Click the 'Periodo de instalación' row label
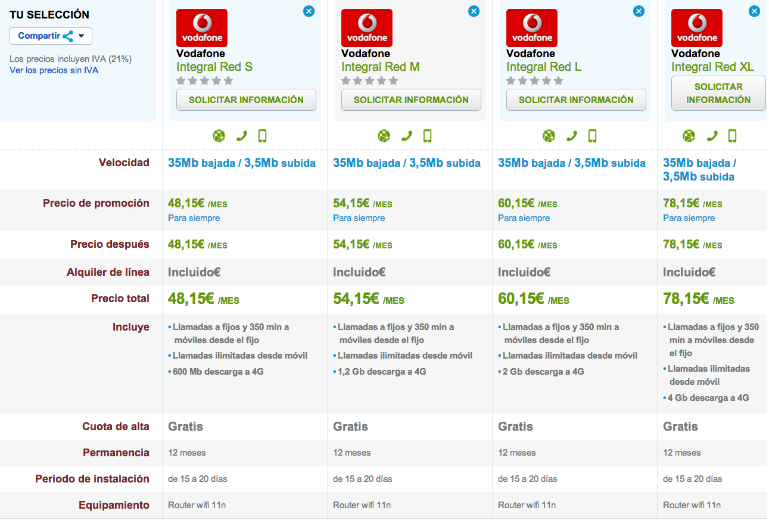Viewport: 769px width, 520px height. [92, 479]
